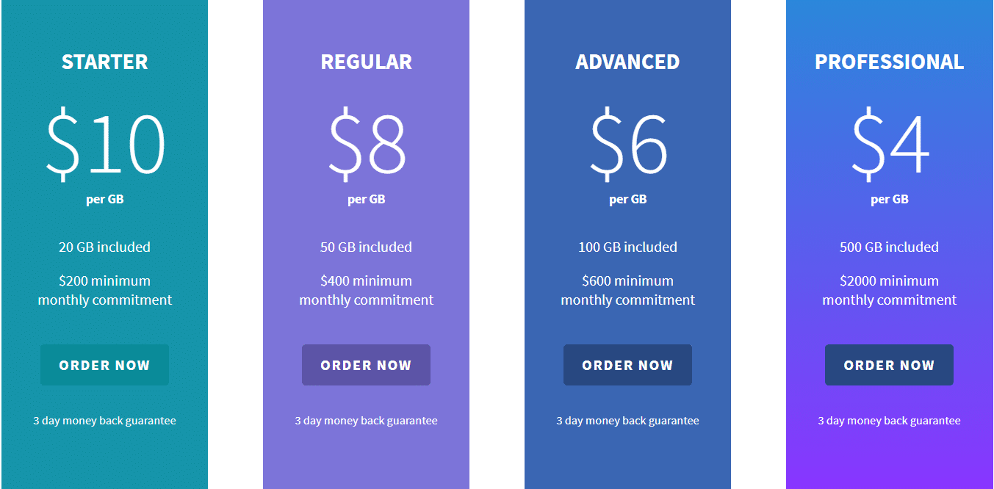Click ORDER NOW on the Regular plan

[x=366, y=364]
